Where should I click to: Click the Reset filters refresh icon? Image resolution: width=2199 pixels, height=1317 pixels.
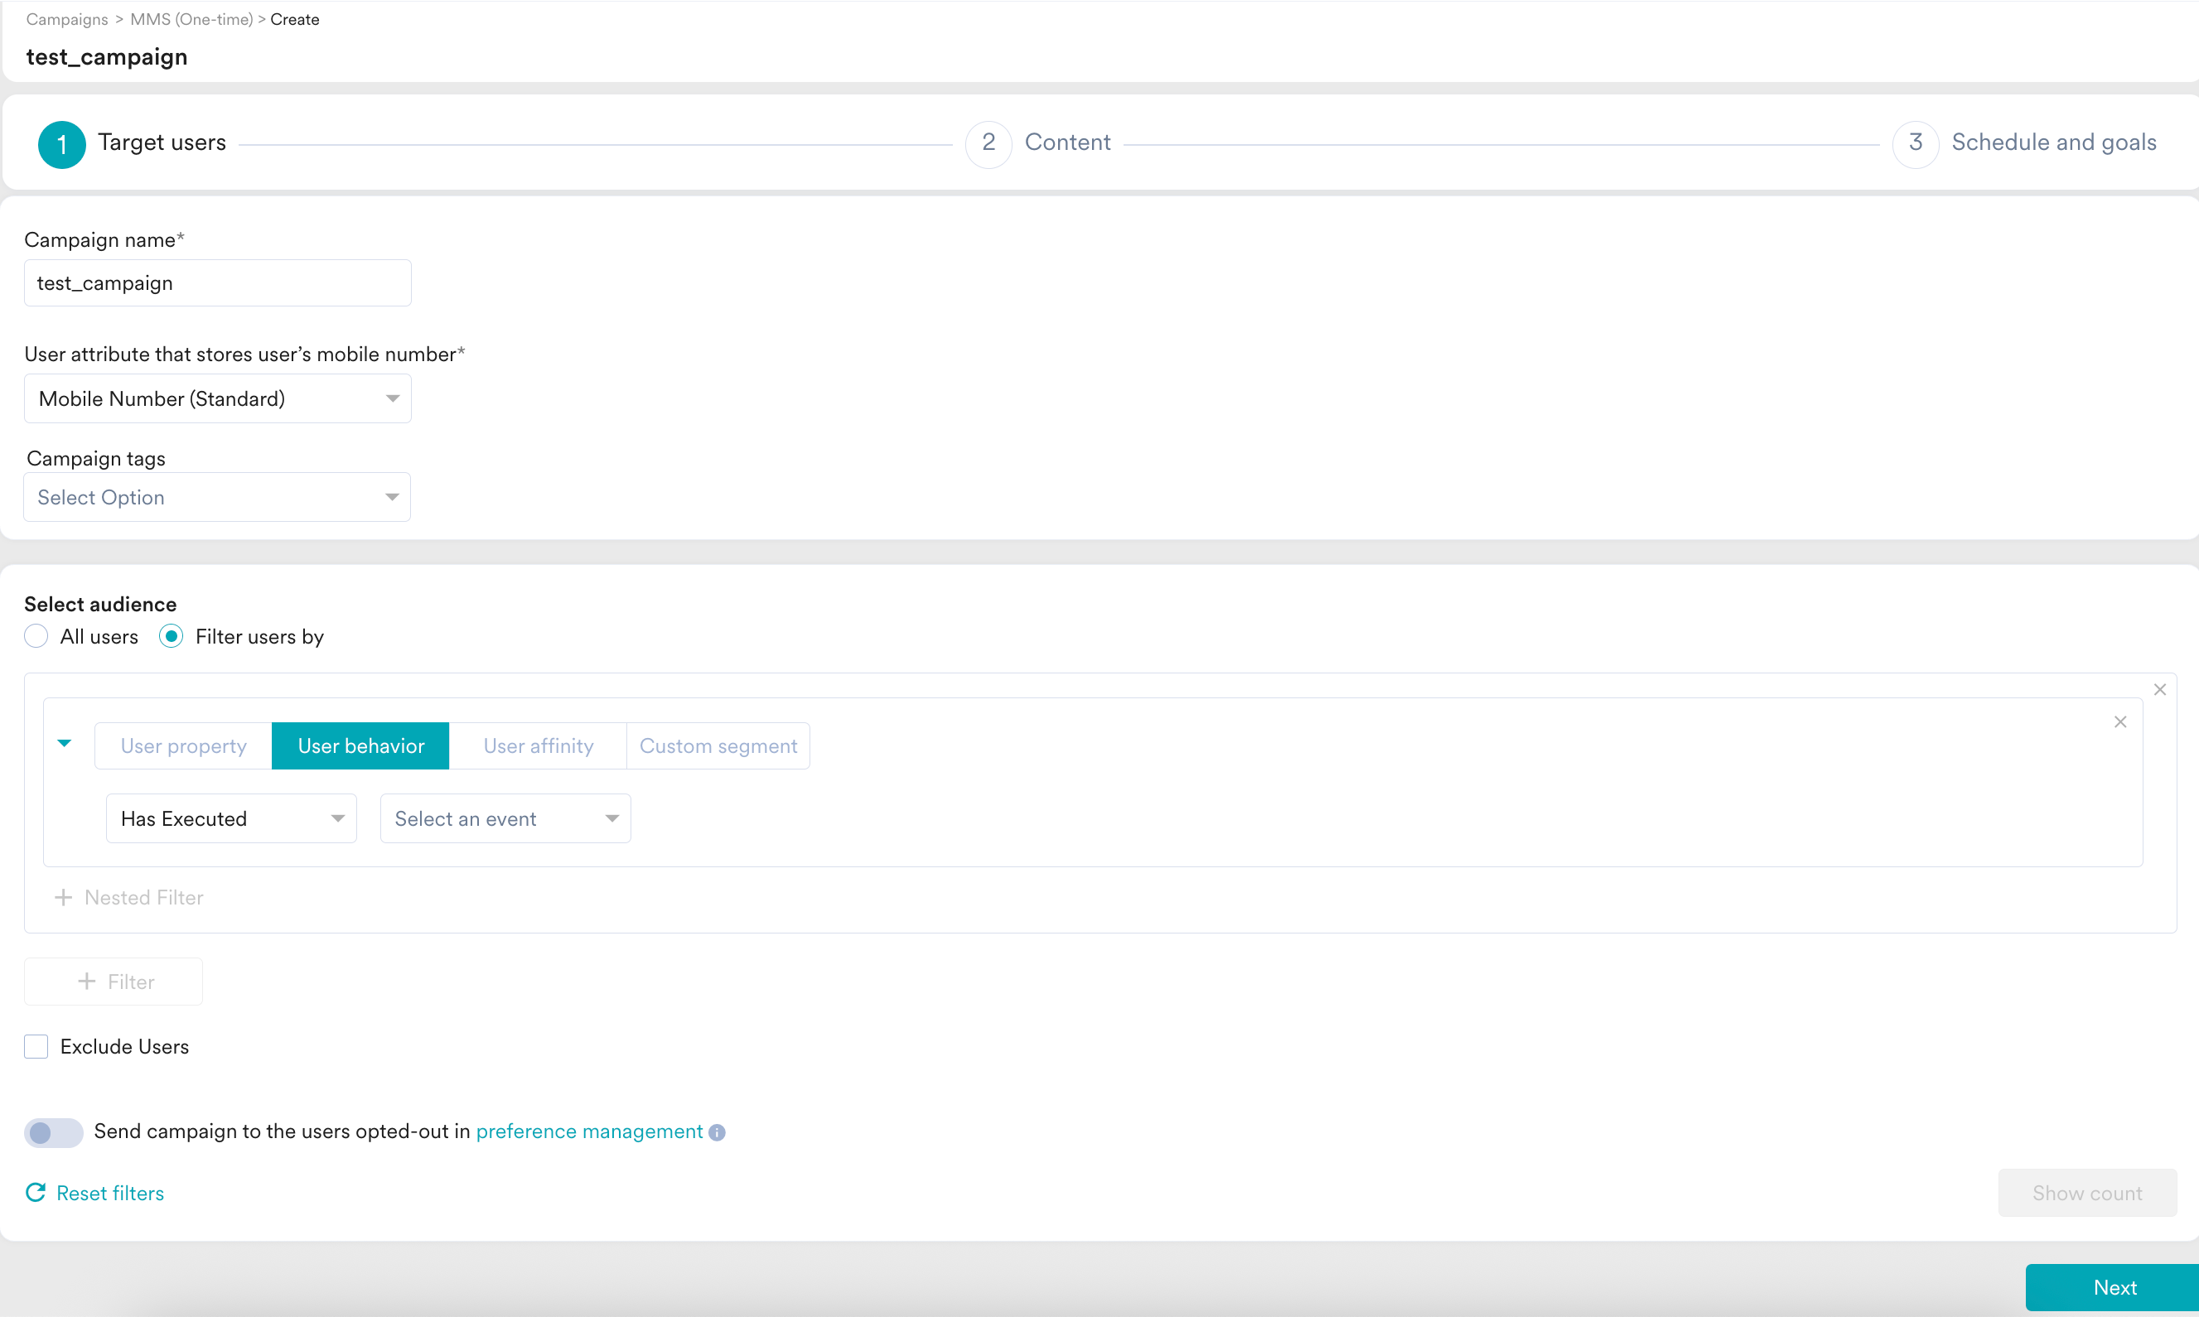(x=36, y=1193)
